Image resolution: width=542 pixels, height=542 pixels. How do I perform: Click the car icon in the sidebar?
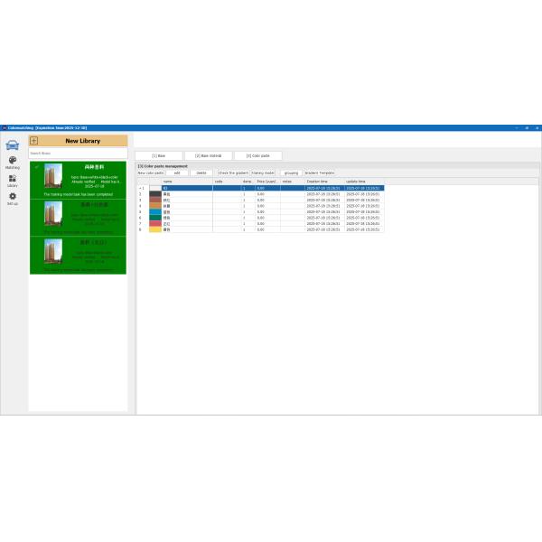point(13,145)
